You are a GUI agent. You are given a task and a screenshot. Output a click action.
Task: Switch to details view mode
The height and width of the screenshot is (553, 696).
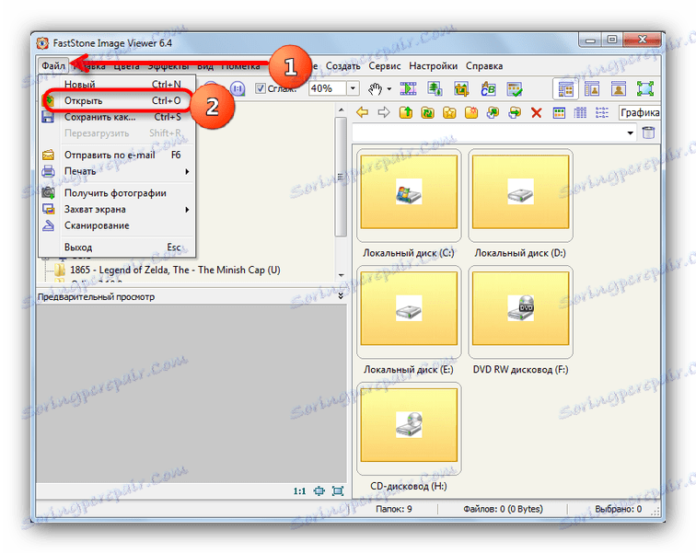point(580,112)
